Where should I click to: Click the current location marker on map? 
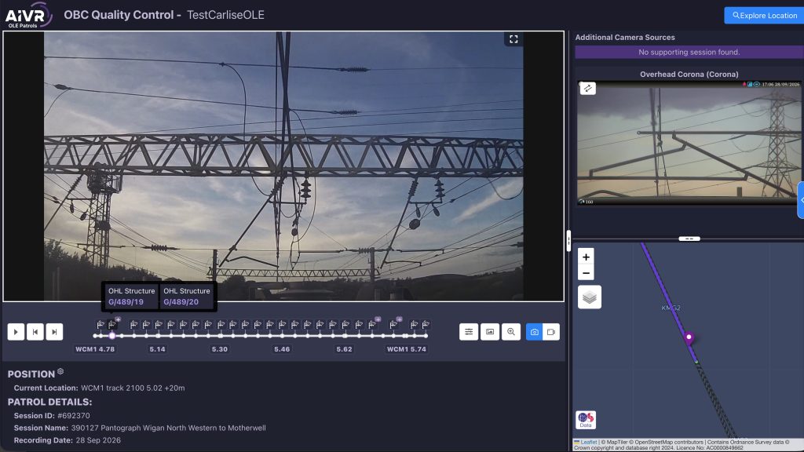689,337
